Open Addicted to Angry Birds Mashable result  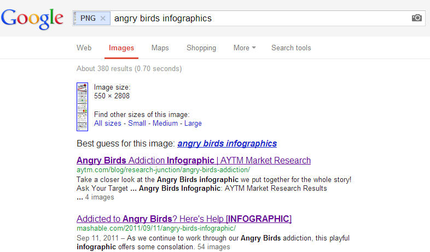[x=184, y=219]
